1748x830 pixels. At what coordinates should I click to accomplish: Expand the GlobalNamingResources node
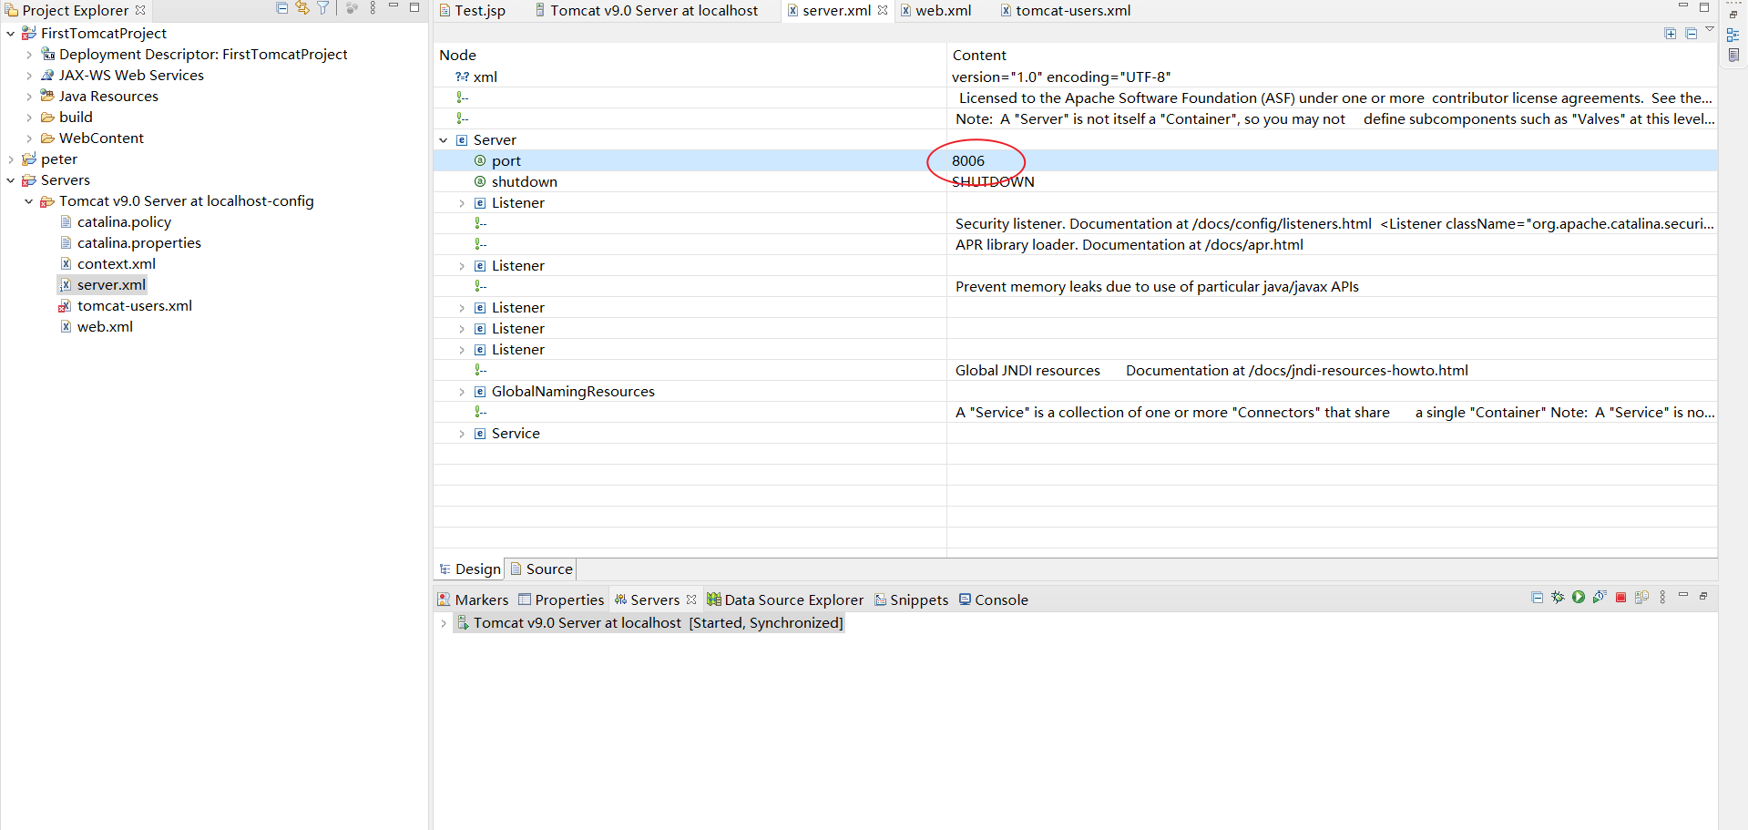point(462,392)
